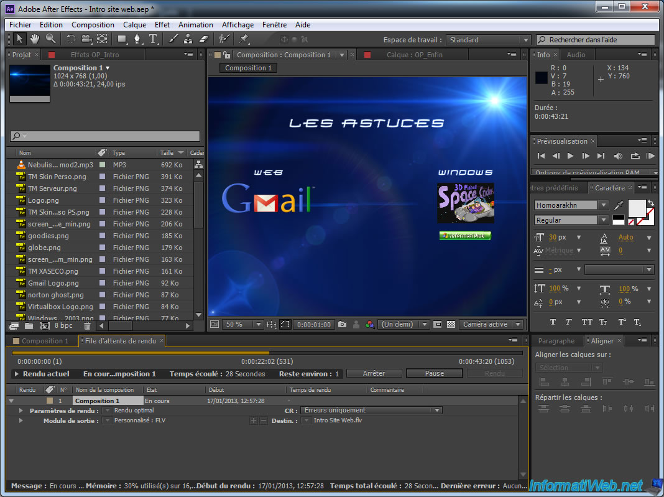The height and width of the screenshot is (497, 664).
Task: Click the font eyedropper icon
Action: (x=619, y=205)
